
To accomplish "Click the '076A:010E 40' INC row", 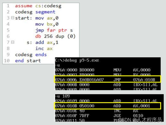I will click(97, 111).
